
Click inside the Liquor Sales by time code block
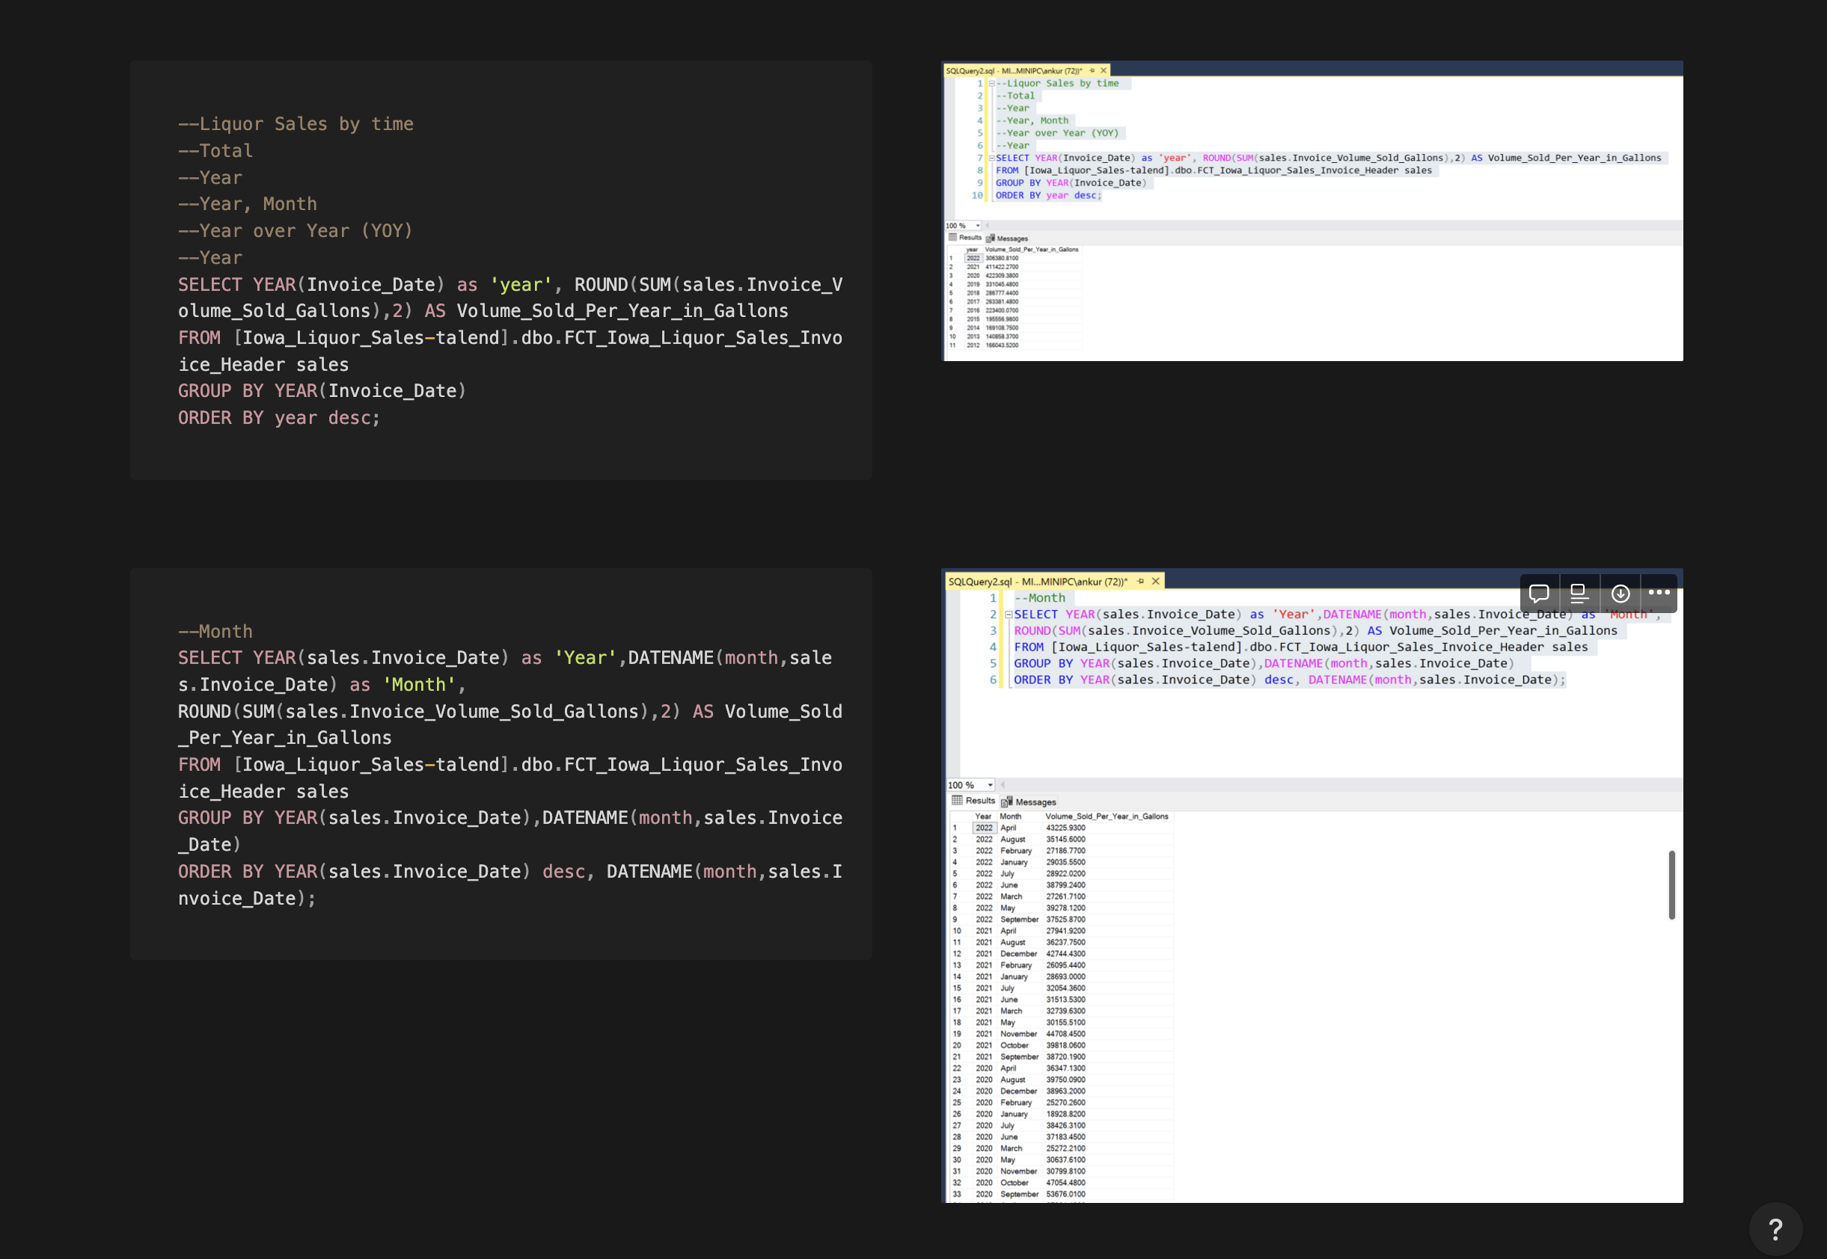pyautogui.click(x=501, y=270)
